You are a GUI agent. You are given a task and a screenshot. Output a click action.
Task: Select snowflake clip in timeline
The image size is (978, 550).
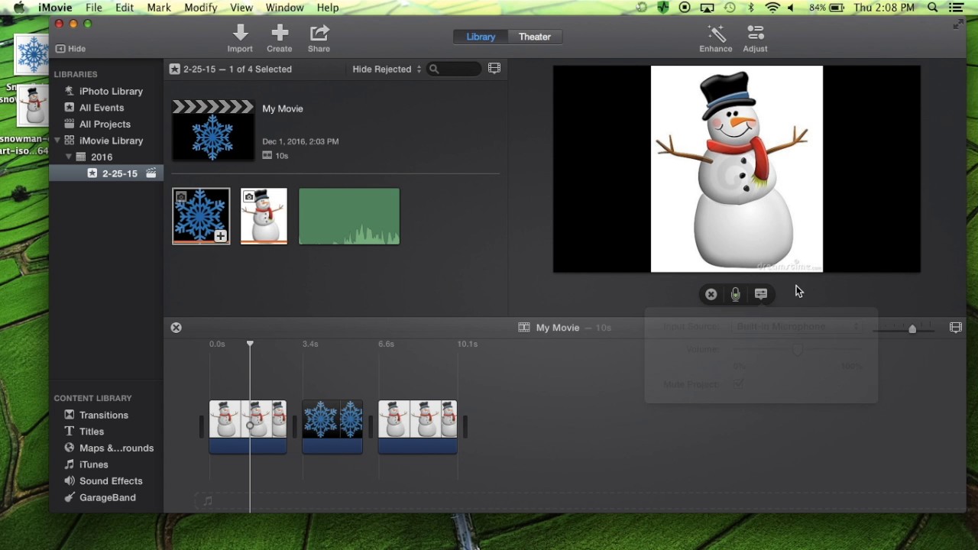pyautogui.click(x=332, y=427)
